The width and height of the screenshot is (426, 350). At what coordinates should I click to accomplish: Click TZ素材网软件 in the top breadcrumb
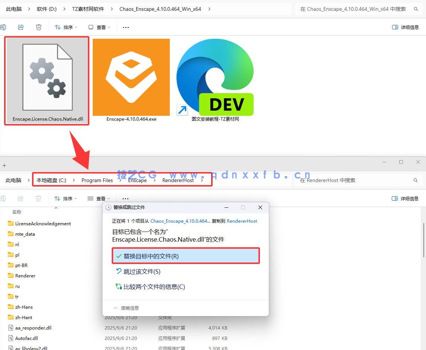click(x=88, y=9)
